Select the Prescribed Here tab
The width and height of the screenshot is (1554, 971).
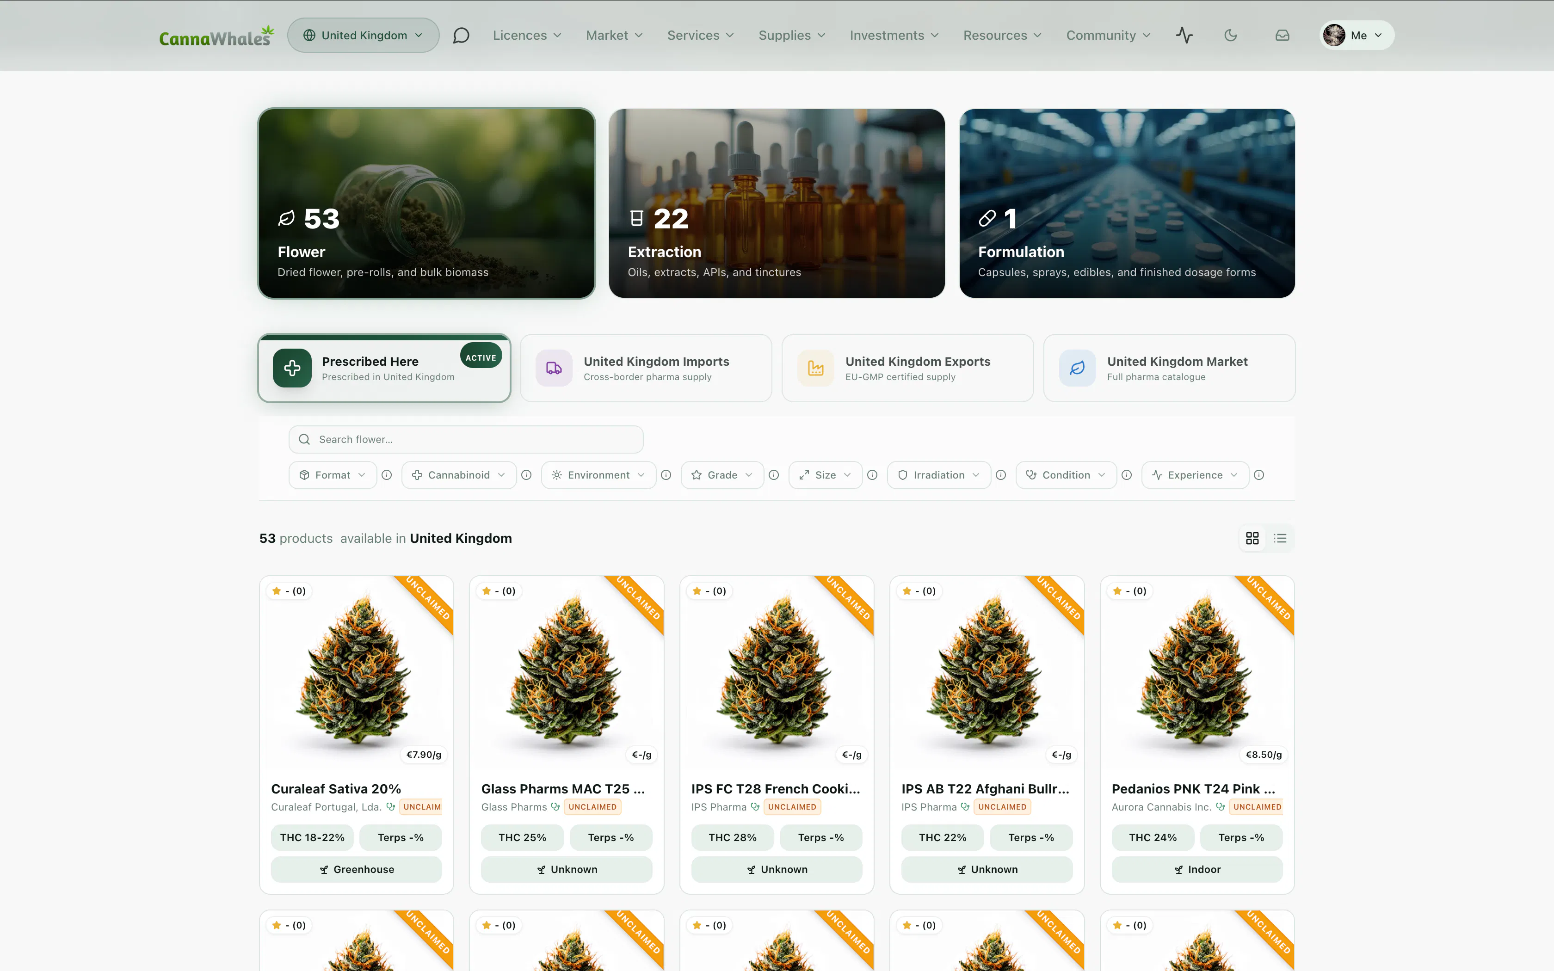[x=384, y=368]
